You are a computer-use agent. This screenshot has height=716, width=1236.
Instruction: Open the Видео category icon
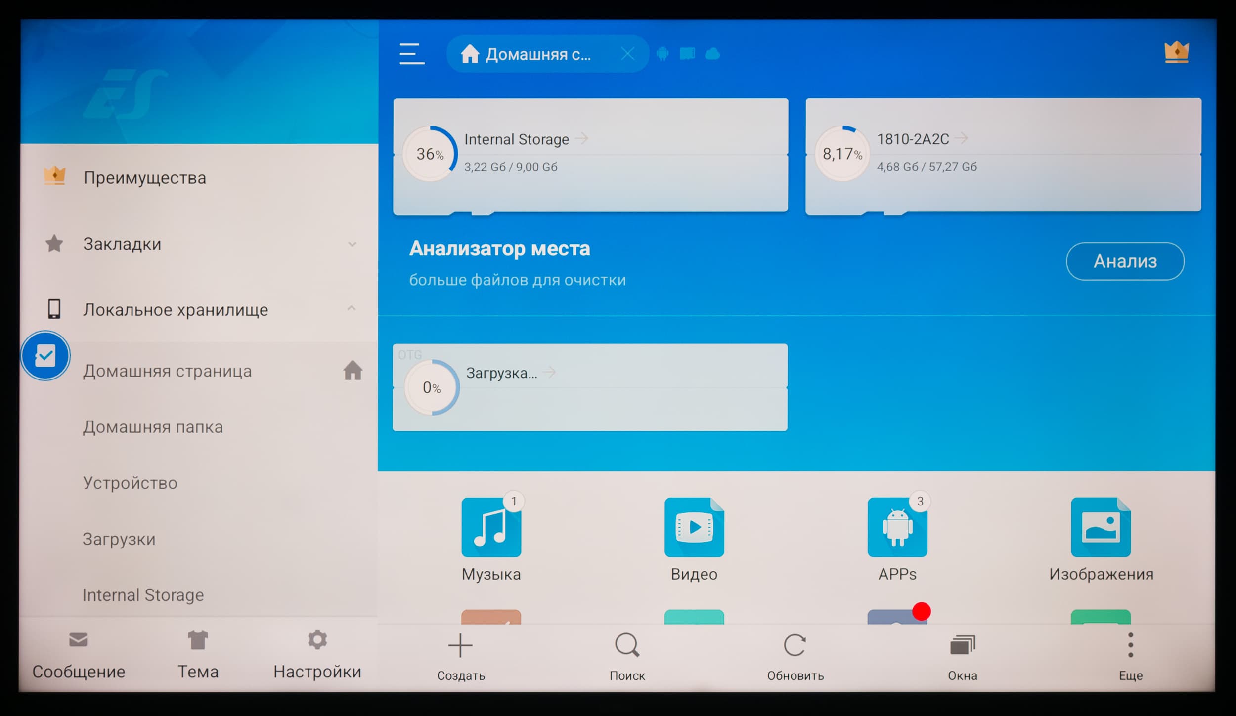pyautogui.click(x=694, y=527)
